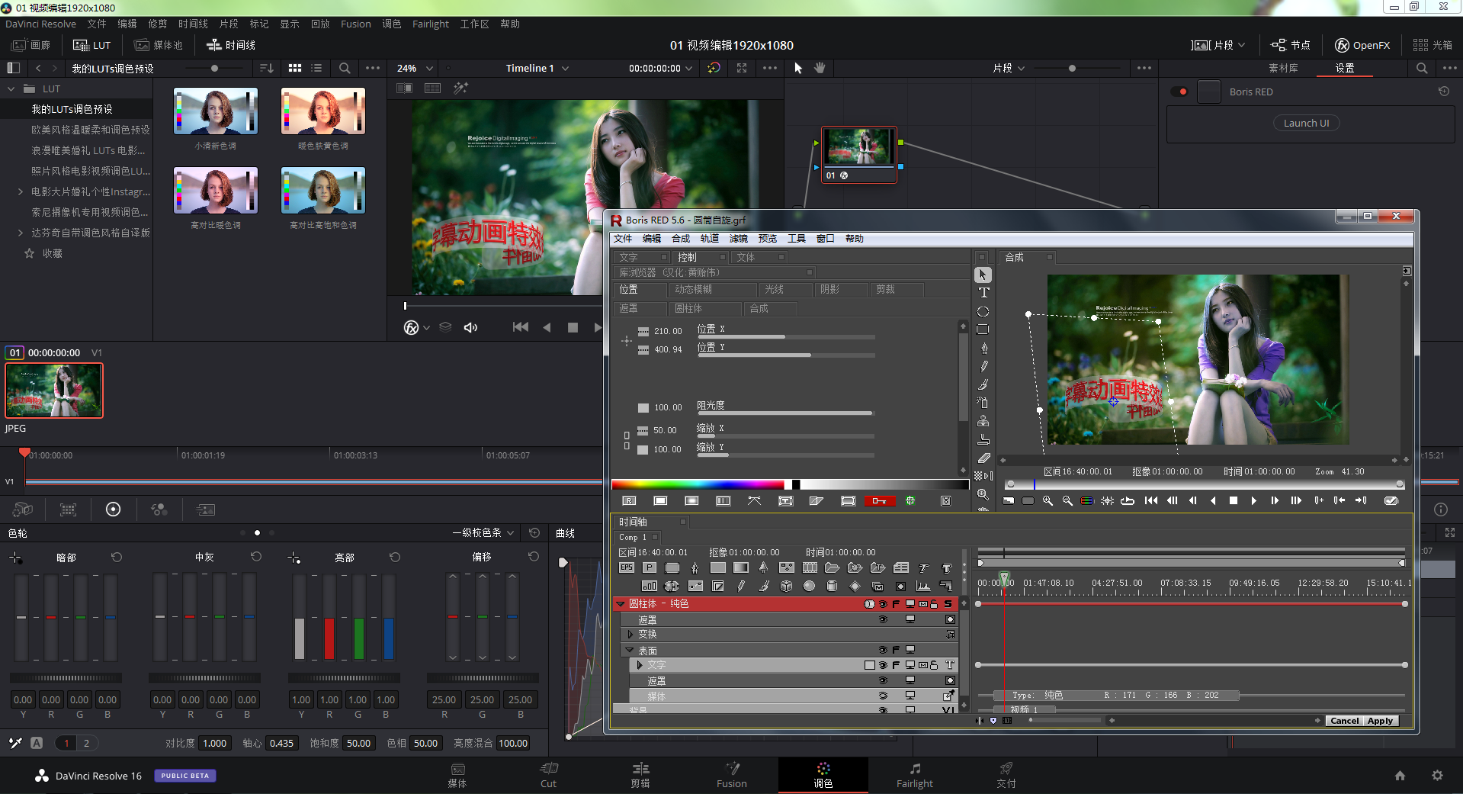The height and width of the screenshot is (794, 1463).
Task: Jump to start in Boris RED transport
Action: tap(1151, 501)
